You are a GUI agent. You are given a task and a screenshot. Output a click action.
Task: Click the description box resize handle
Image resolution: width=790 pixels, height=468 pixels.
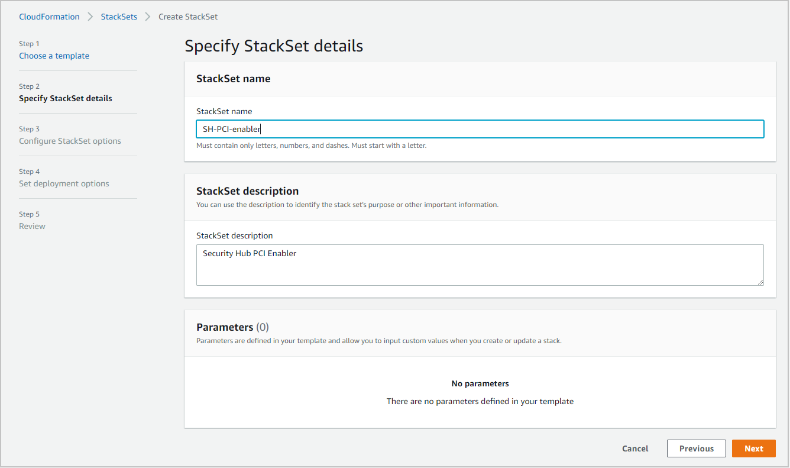pyautogui.click(x=760, y=283)
